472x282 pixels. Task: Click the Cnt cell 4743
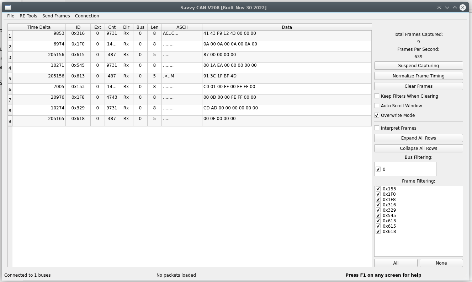[x=112, y=100]
